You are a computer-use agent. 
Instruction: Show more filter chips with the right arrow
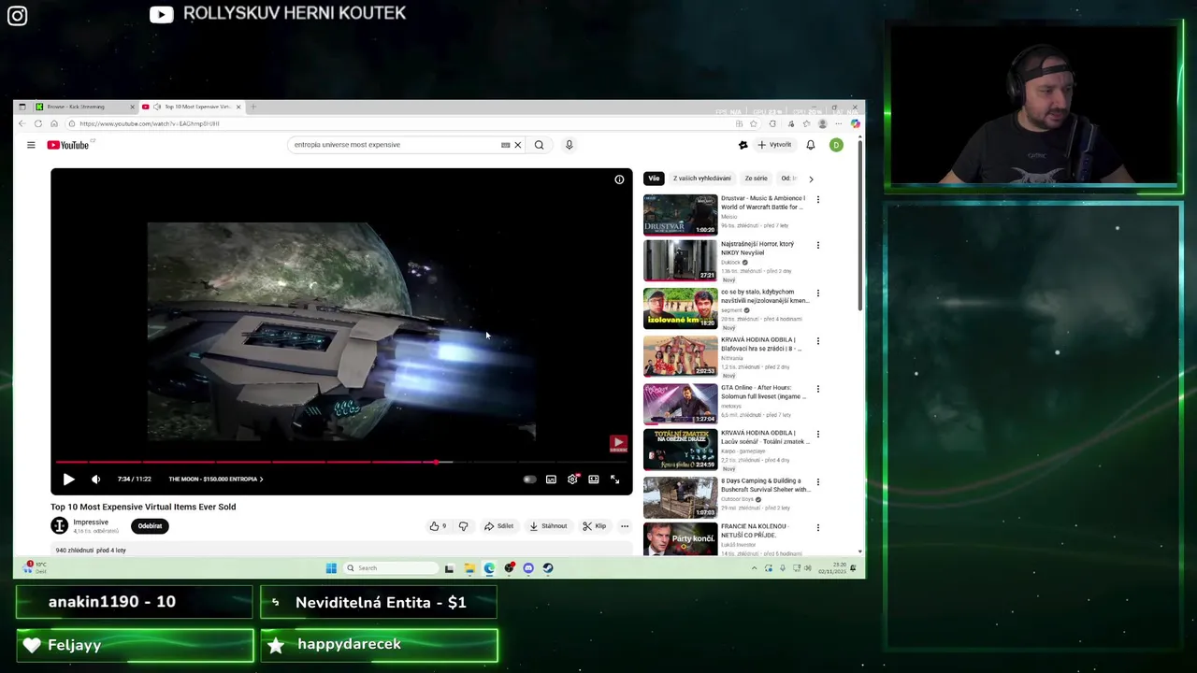(x=811, y=179)
